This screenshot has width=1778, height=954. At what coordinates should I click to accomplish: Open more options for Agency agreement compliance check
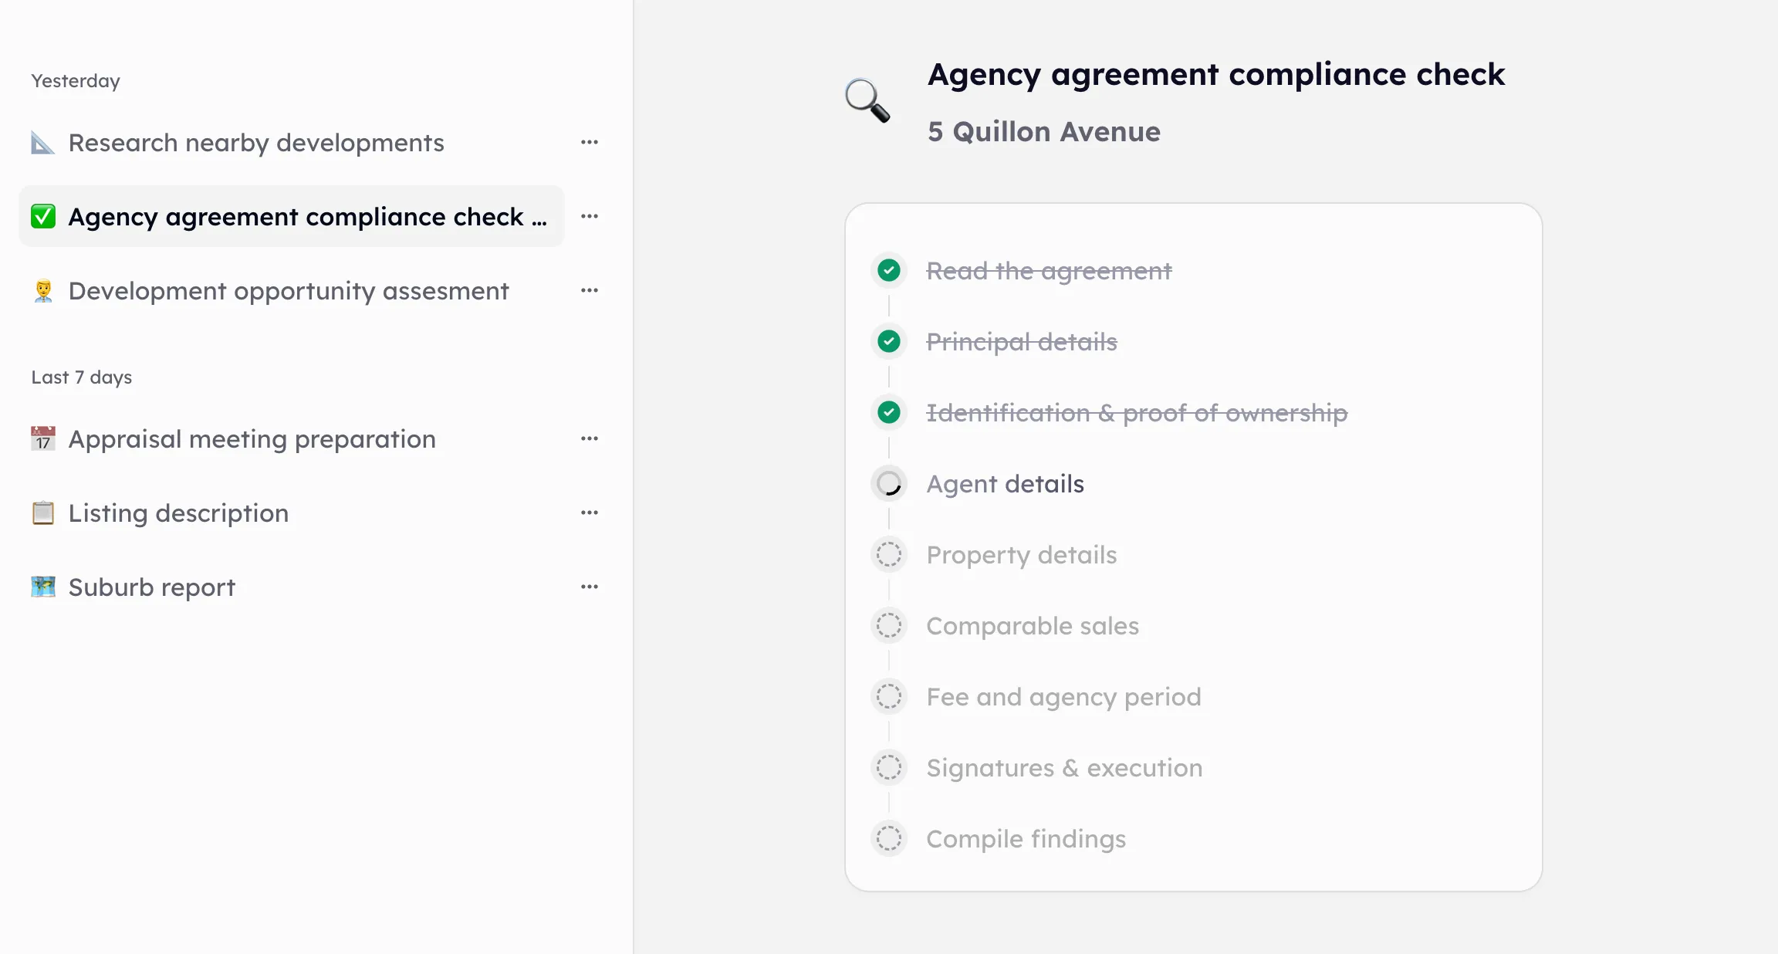[x=590, y=217]
